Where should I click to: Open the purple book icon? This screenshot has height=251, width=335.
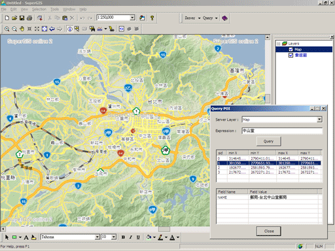coord(224,18)
